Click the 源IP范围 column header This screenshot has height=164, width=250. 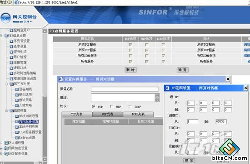tap(79, 121)
